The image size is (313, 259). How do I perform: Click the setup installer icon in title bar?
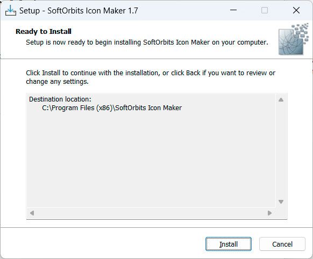11,10
